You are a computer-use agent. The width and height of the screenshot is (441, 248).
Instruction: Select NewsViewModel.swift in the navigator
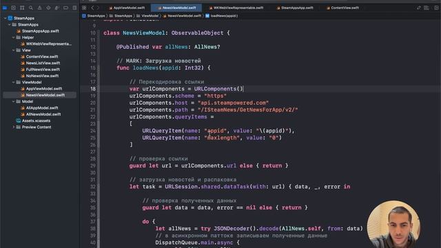tap(39, 95)
